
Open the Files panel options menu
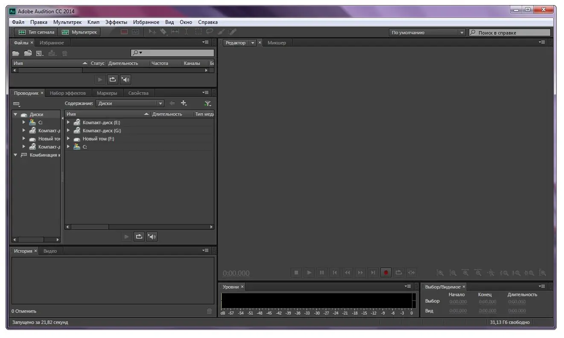click(205, 43)
